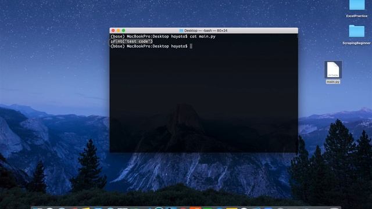Select the ExcelPractice folder icon
This screenshot has width=372, height=209.
click(357, 5)
